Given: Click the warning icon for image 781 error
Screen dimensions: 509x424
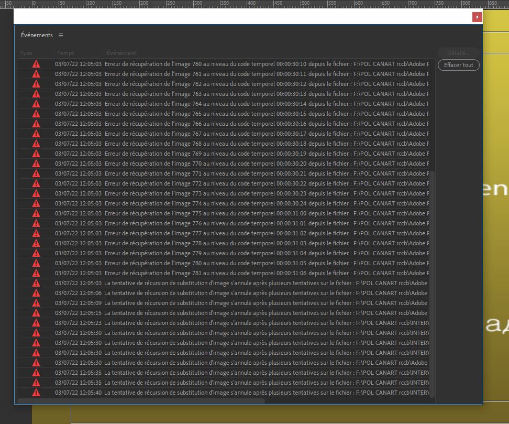Looking at the screenshot, I should click(36, 273).
